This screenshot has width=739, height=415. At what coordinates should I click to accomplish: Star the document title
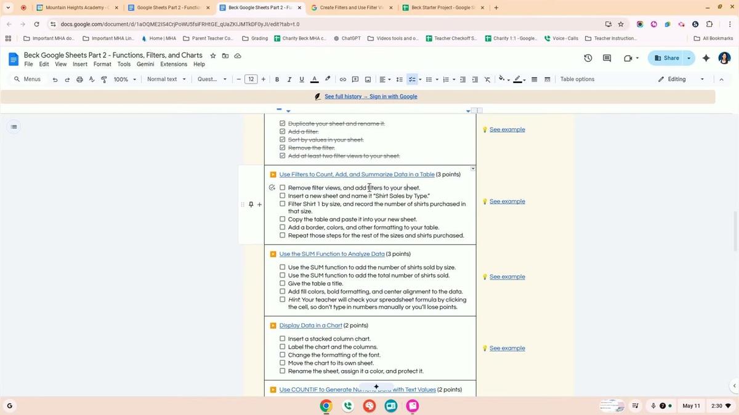tap(213, 55)
